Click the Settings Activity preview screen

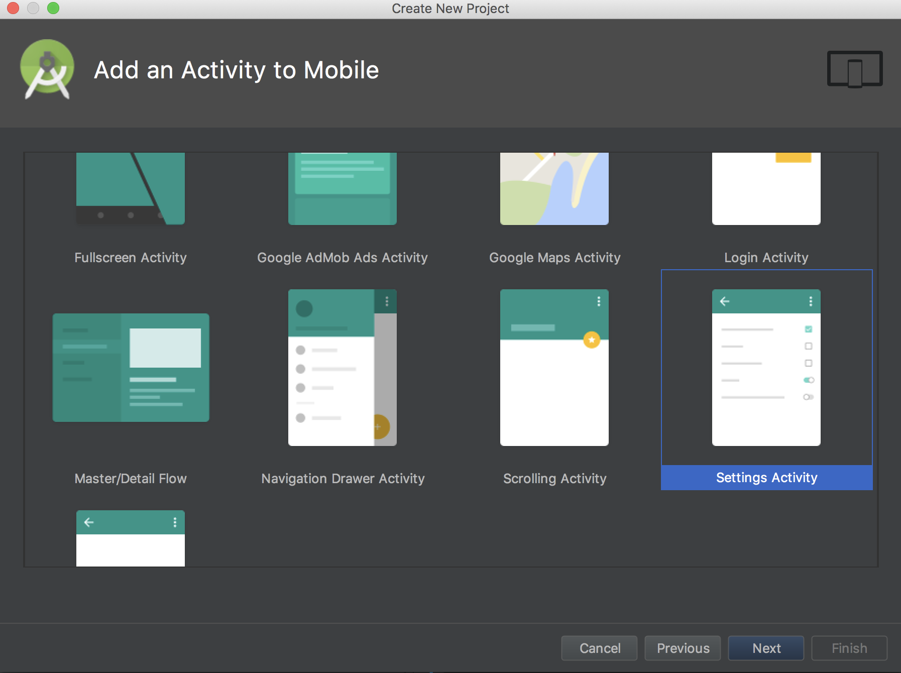[765, 367]
